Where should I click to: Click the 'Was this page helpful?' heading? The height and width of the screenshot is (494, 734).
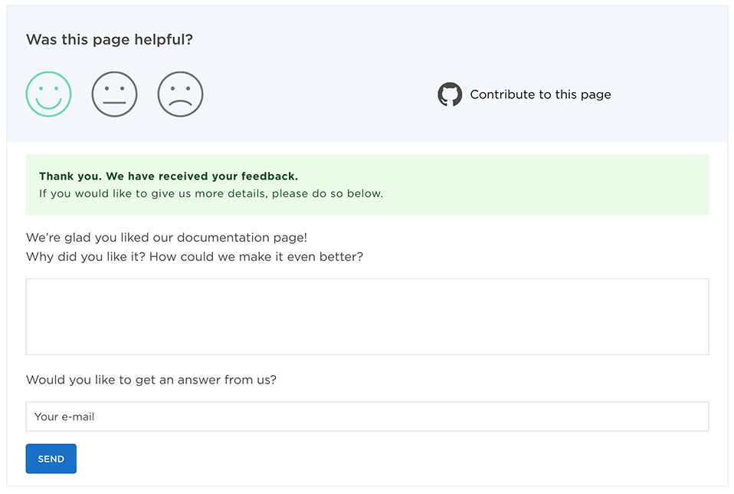(109, 39)
